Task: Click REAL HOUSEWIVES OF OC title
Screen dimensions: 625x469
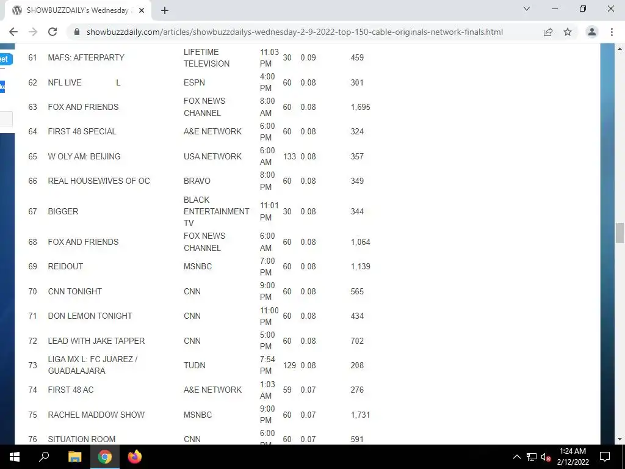Action: click(99, 181)
